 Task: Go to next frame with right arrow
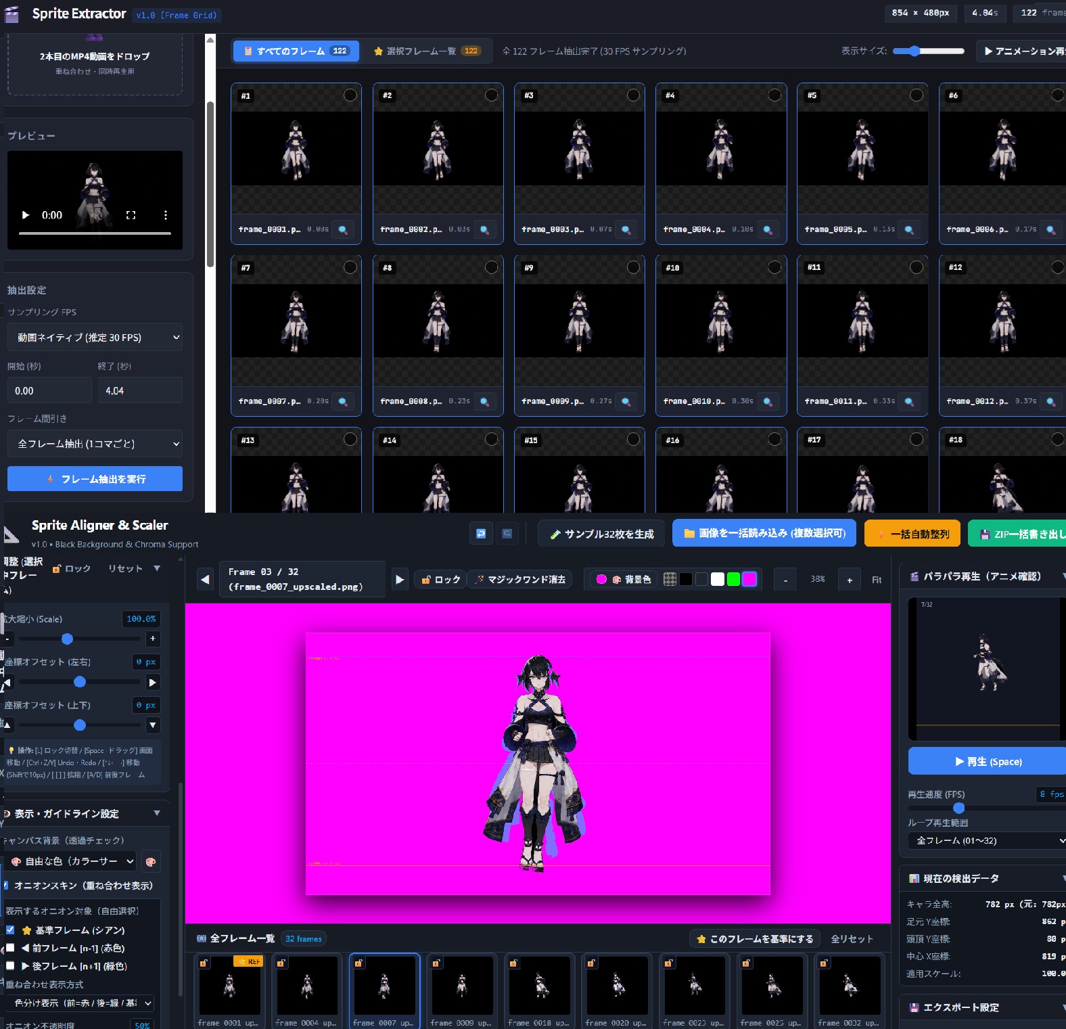400,579
